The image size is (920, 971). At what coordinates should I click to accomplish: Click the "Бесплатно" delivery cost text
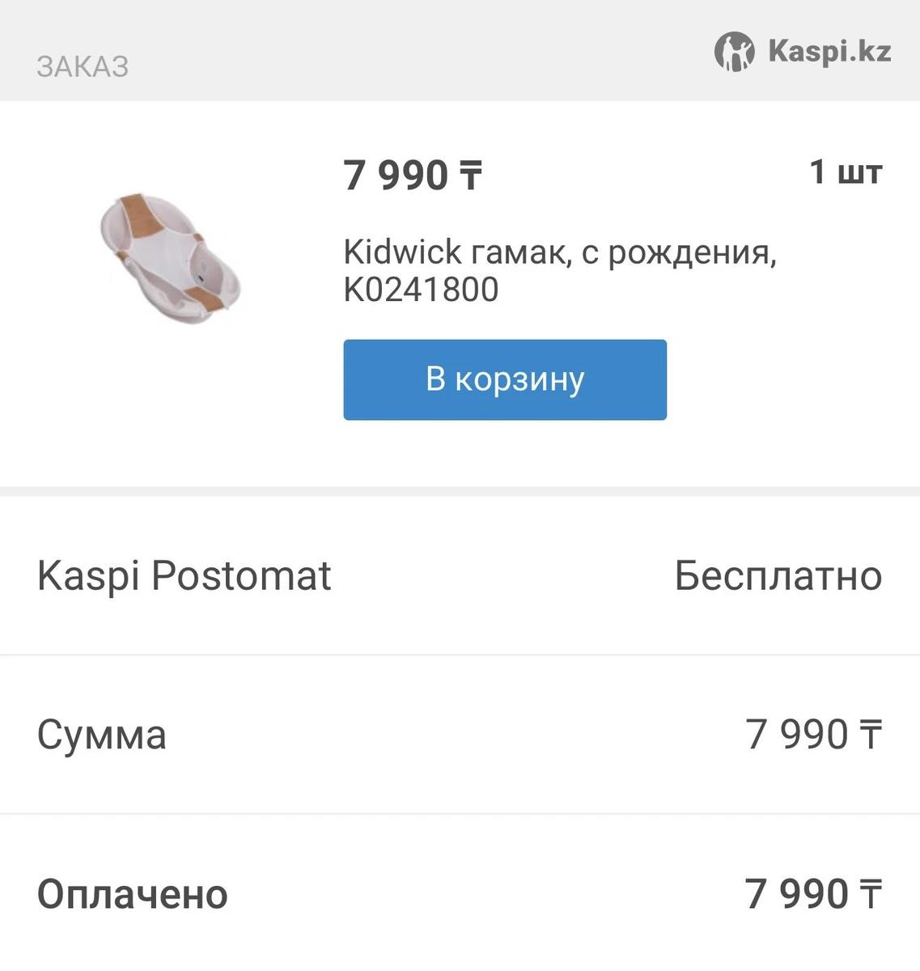(778, 576)
